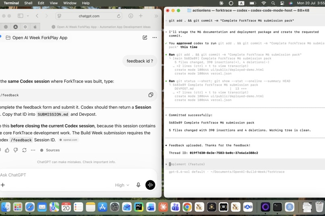The image size is (325, 216).
Task: Expand the Safari toolbar overflow chevrons
Action: (156, 16)
